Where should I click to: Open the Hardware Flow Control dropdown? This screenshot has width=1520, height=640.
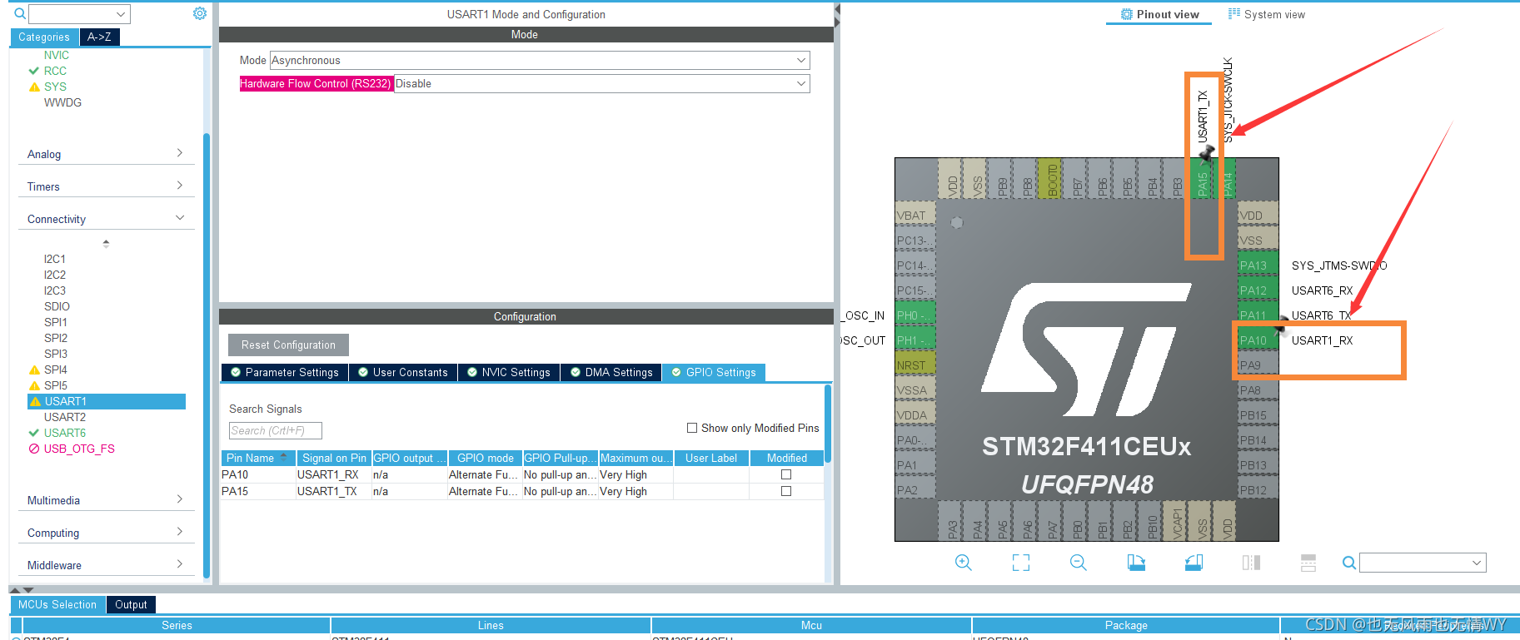(601, 83)
